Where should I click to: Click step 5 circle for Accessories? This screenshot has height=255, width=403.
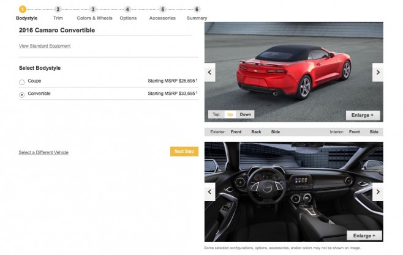click(x=162, y=10)
